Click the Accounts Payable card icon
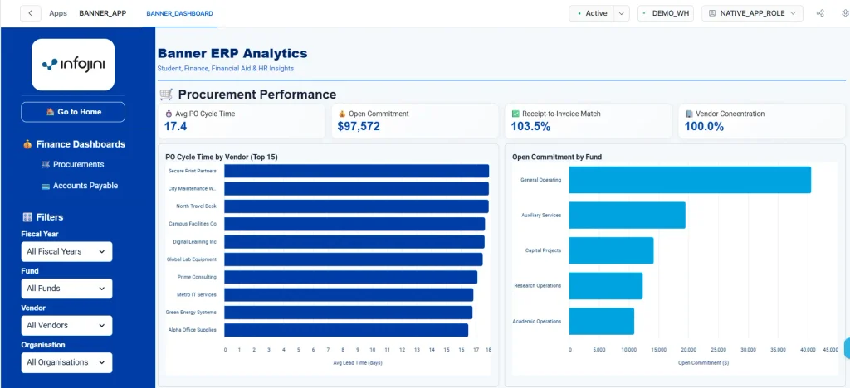 (46, 186)
